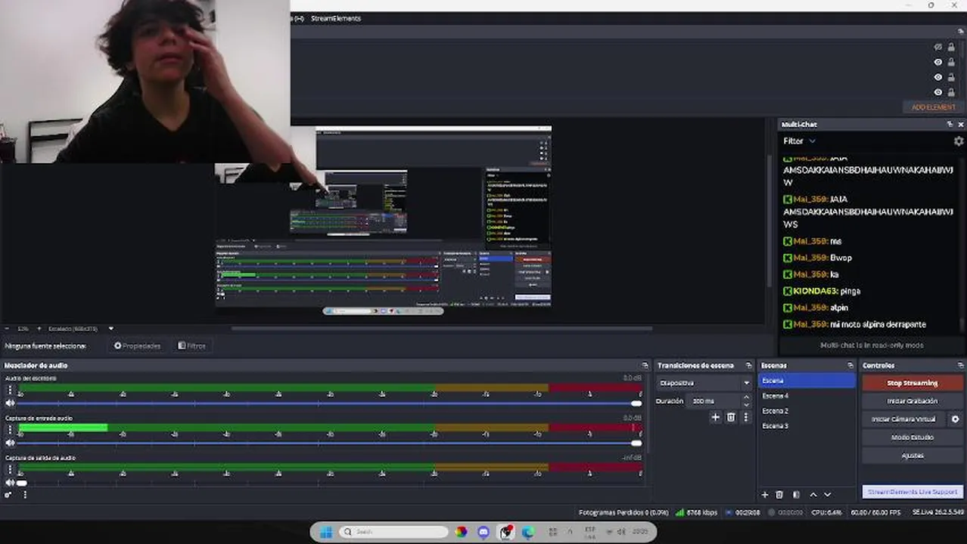Open options dots for Captura de salida de audio
967x544 pixels.
(x=10, y=470)
